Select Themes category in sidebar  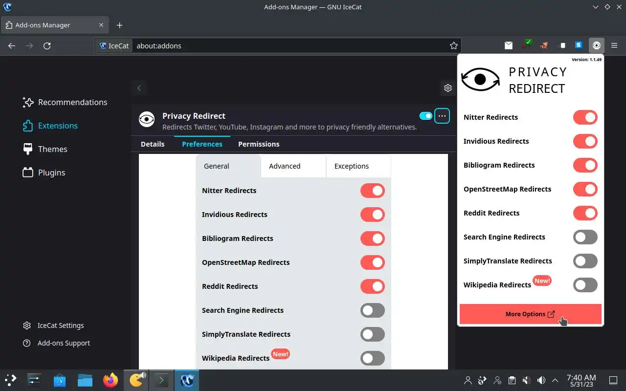(45, 149)
